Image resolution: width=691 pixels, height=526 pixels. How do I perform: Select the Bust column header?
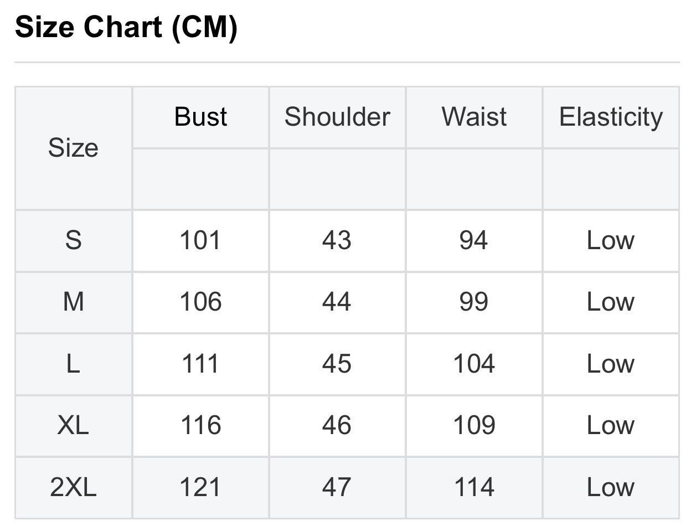pos(200,117)
